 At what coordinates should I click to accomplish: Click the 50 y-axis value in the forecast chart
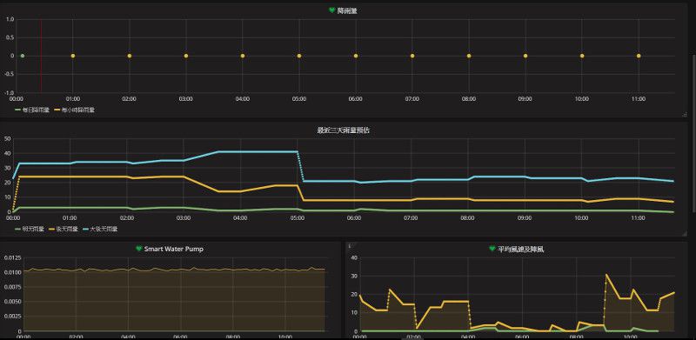coord(7,138)
